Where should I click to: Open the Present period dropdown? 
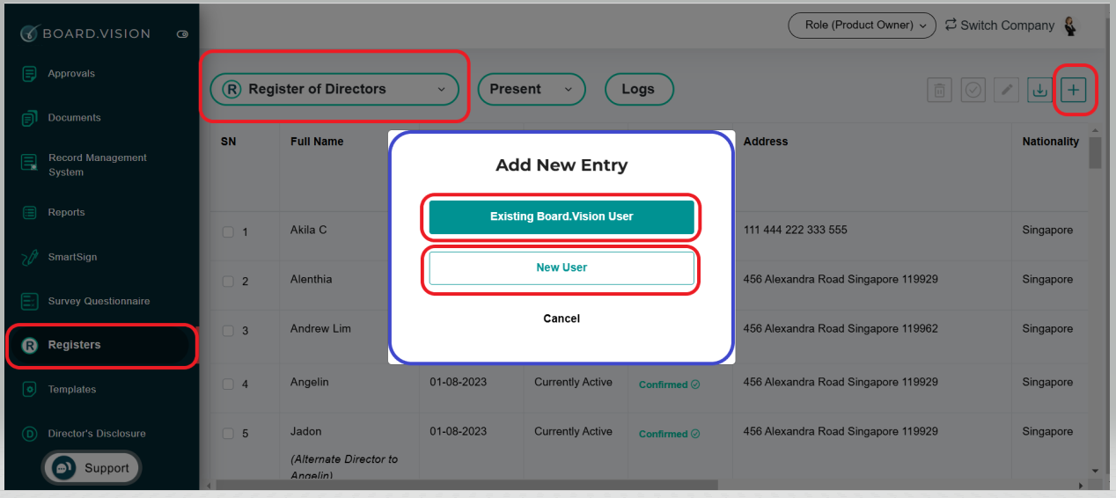pos(532,89)
